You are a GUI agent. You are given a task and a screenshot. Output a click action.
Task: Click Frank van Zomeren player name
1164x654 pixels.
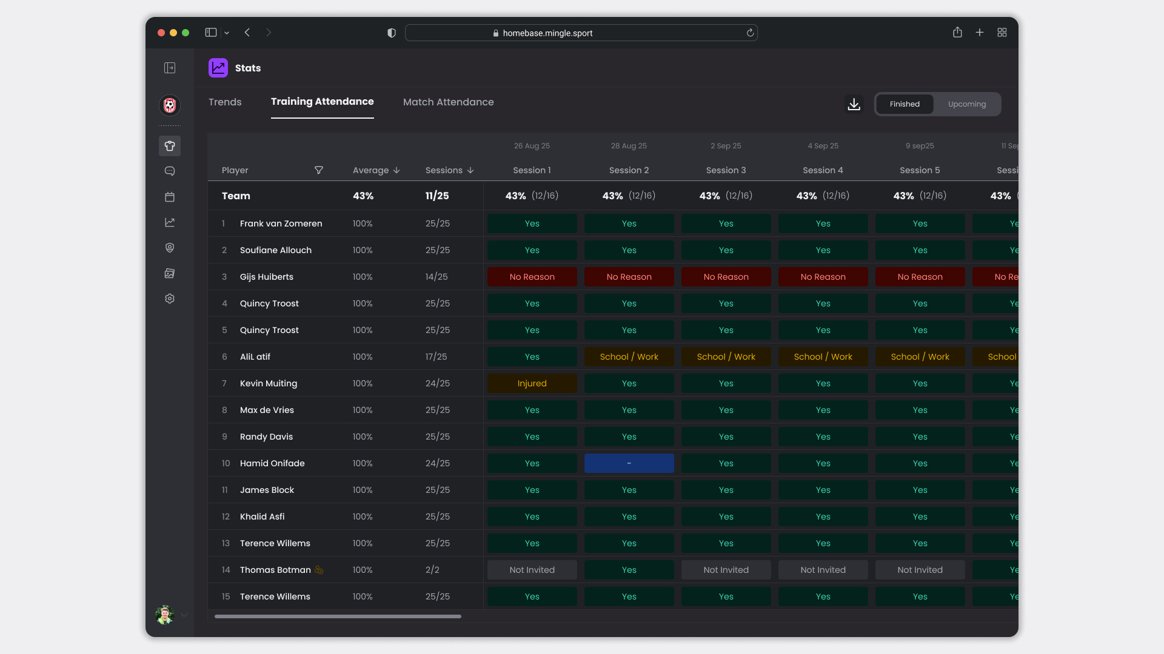pos(281,223)
